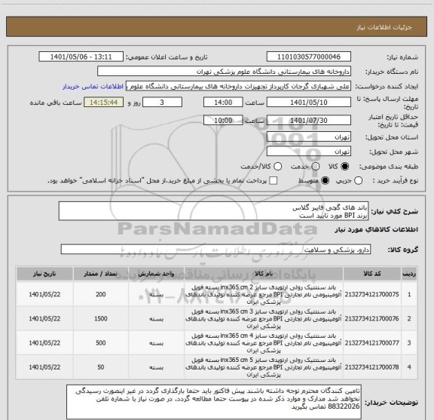Screen dimensions: 434x420
Task: Click the request number field 1101030577000046
Action: (x=309, y=57)
